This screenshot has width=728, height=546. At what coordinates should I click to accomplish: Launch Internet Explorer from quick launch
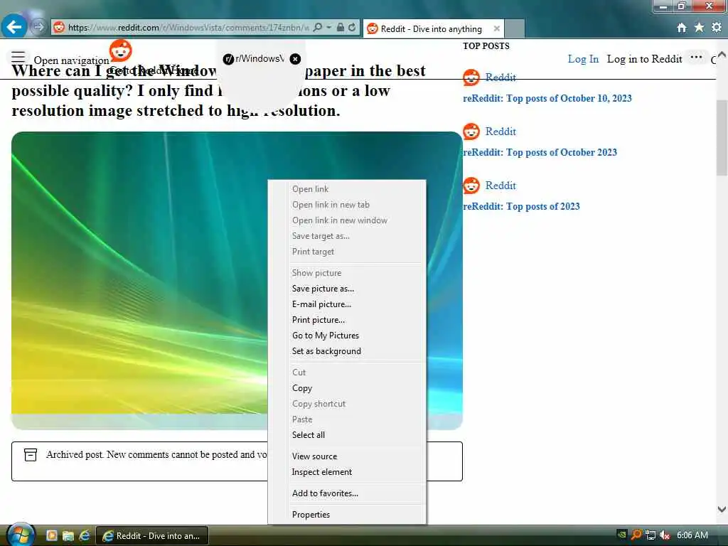pos(85,535)
